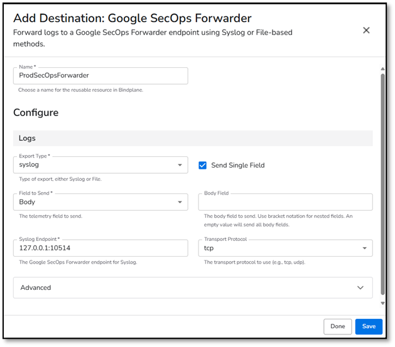Click 'Choose a name for the reusable resource' text
Viewport: 395px width, 347px height.
80,90
